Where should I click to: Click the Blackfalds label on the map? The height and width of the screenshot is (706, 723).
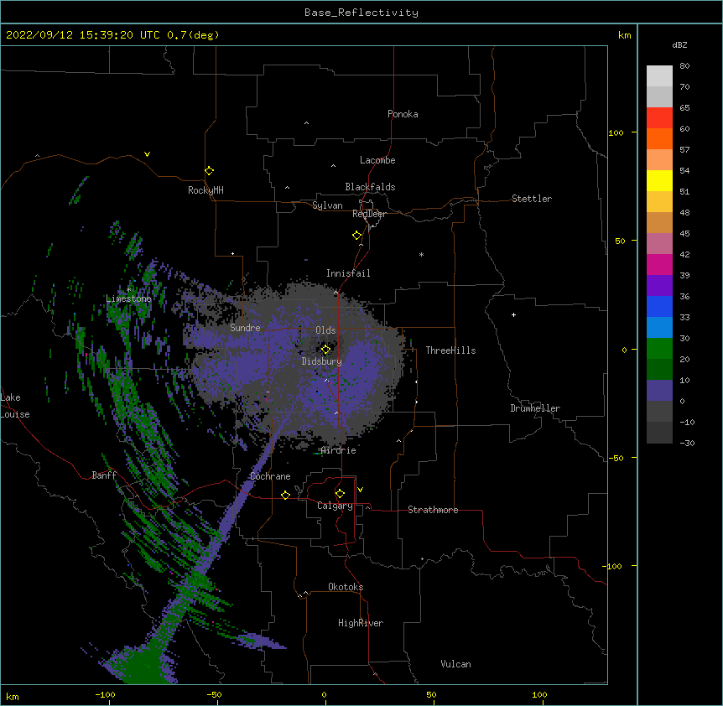(370, 187)
